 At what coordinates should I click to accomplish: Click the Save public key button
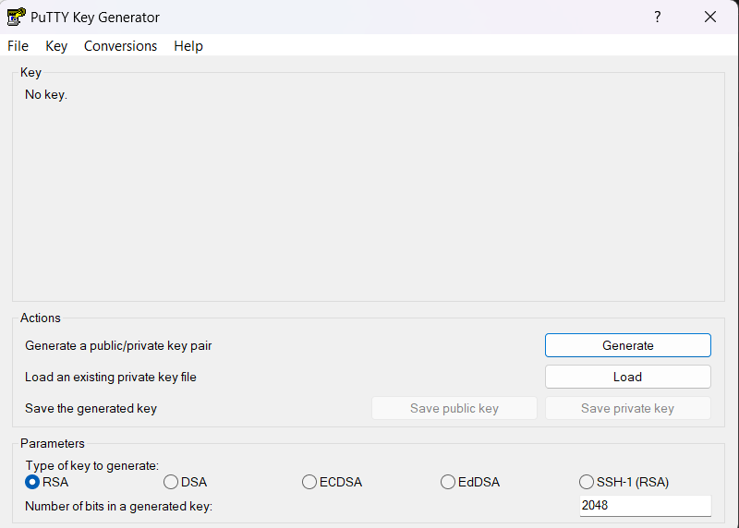tap(454, 408)
